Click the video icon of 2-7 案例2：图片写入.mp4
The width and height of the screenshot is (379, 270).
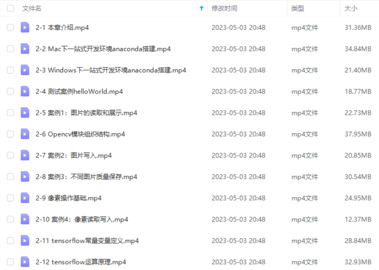[25, 155]
